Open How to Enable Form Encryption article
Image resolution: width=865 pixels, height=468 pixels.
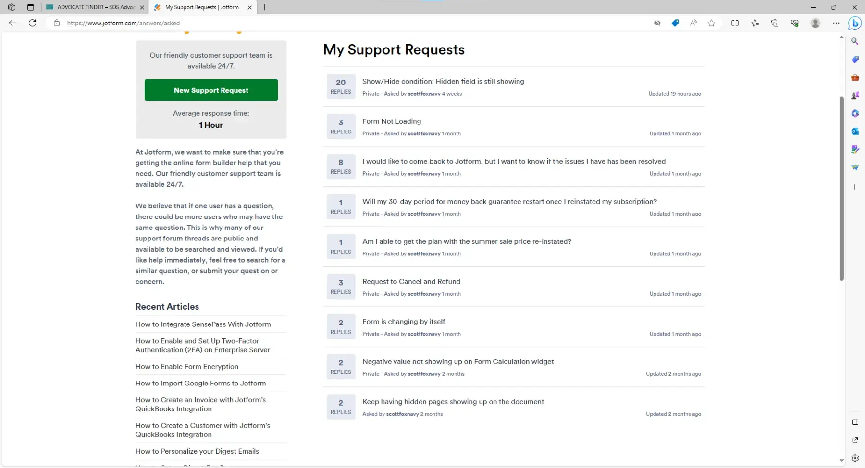point(186,367)
